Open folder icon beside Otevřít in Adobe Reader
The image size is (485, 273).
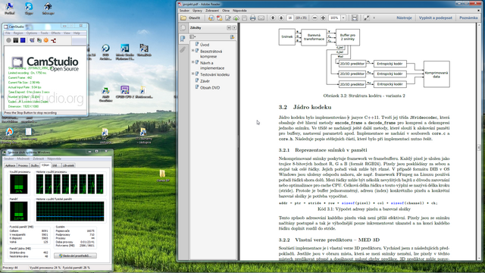[x=183, y=18]
